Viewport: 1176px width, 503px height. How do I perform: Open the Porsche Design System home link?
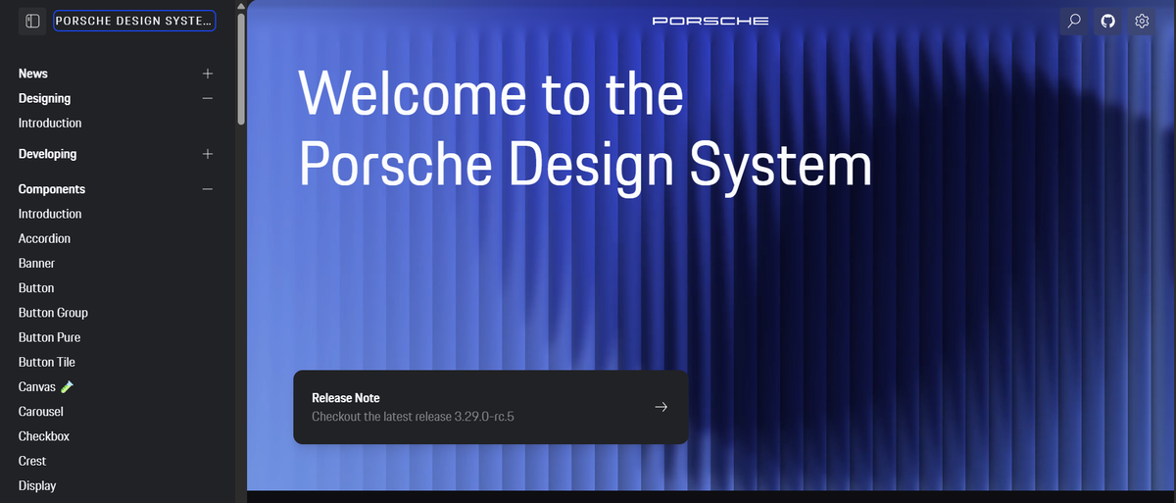(x=134, y=21)
